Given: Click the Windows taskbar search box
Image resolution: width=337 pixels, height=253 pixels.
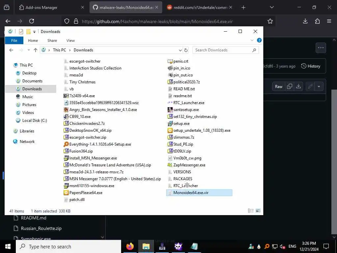Looking at the screenshot, I should (68, 246).
